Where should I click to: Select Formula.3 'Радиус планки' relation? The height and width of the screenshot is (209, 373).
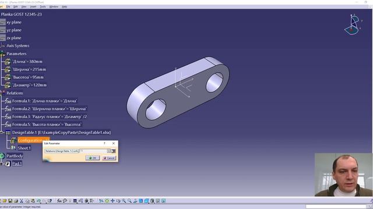pos(50,117)
